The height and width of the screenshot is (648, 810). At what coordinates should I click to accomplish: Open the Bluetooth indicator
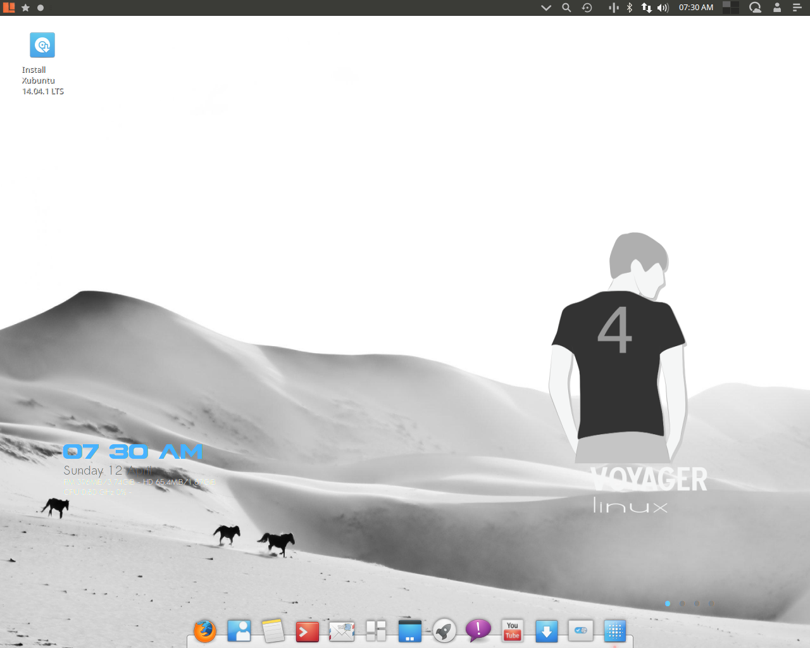pyautogui.click(x=630, y=8)
